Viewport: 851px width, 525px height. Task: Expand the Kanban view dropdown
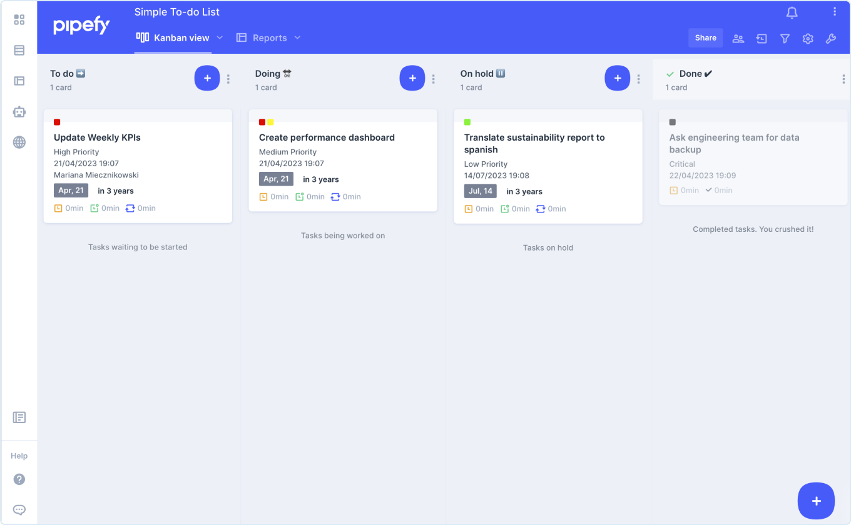pos(220,37)
